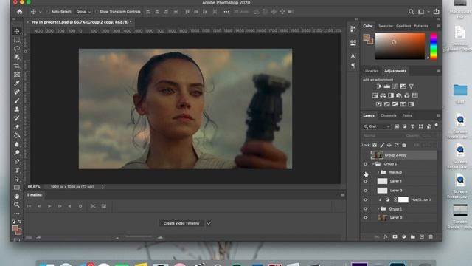Click the Home button
Screen dimensions: 472x266
(20, 12)
